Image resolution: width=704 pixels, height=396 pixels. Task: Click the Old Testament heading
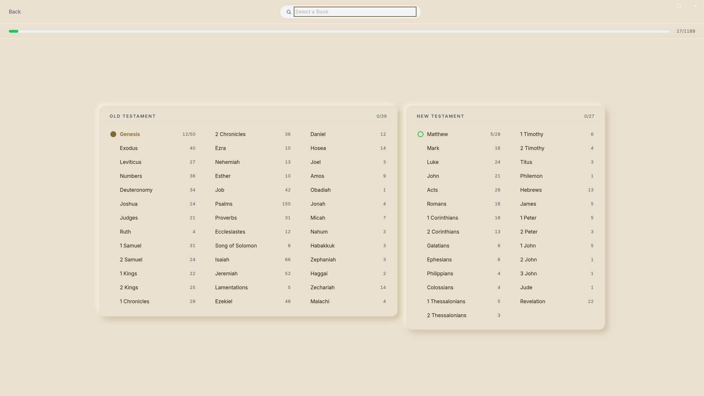(x=133, y=116)
